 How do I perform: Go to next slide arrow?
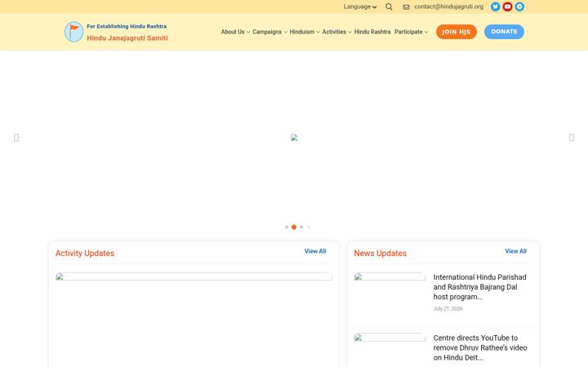(572, 138)
